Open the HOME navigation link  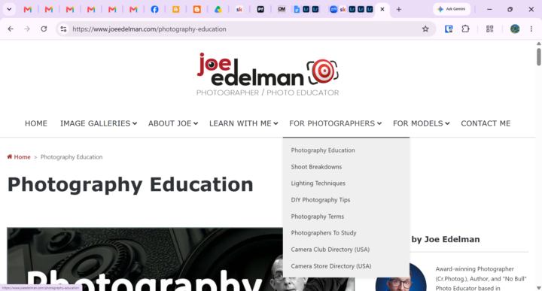[36, 123]
